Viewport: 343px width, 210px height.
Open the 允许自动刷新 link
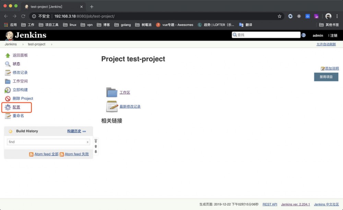[326, 45]
